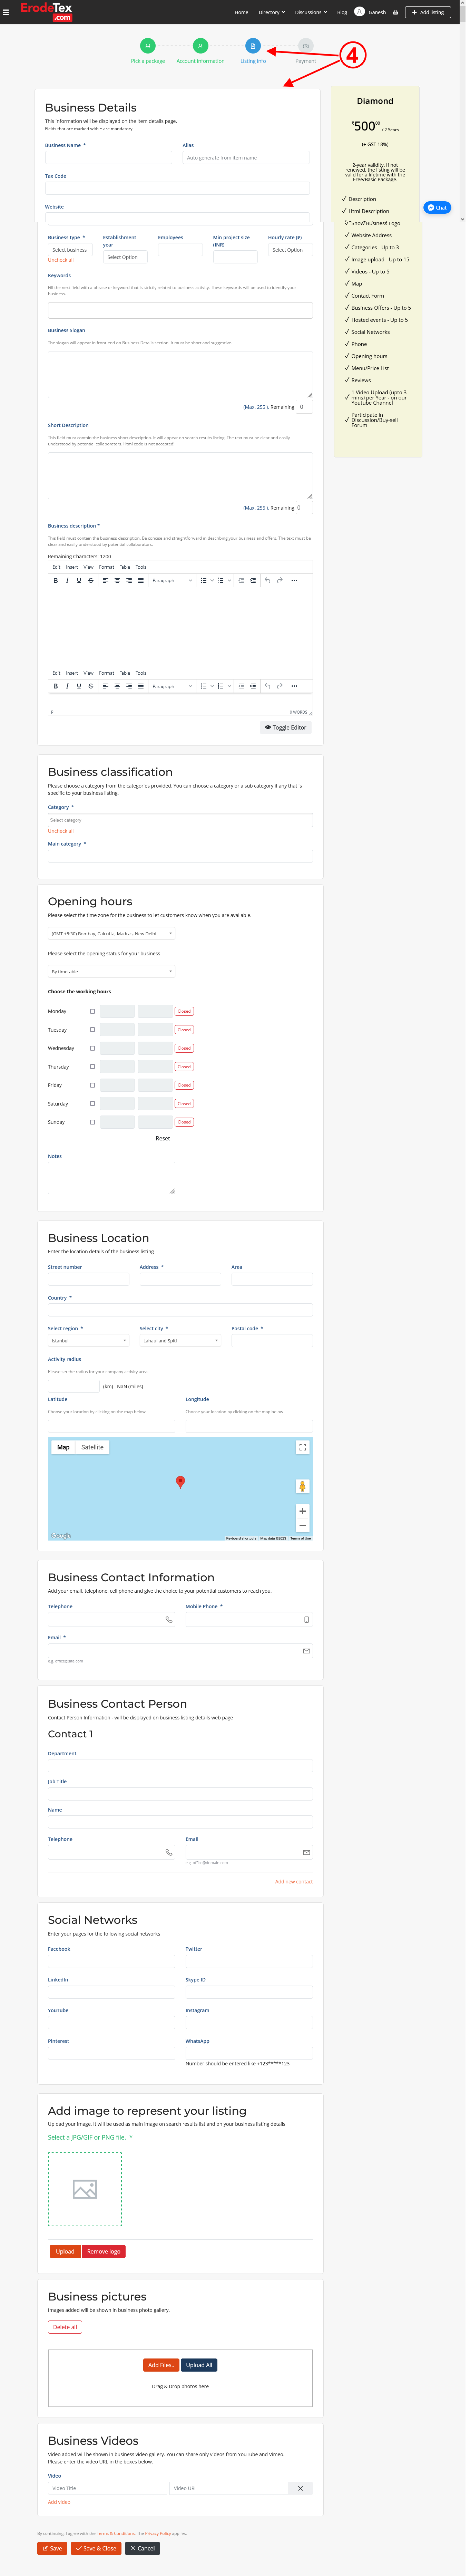Toggle the Closed button for Monday
Viewport: 470px width, 2576px height.
point(184,1011)
